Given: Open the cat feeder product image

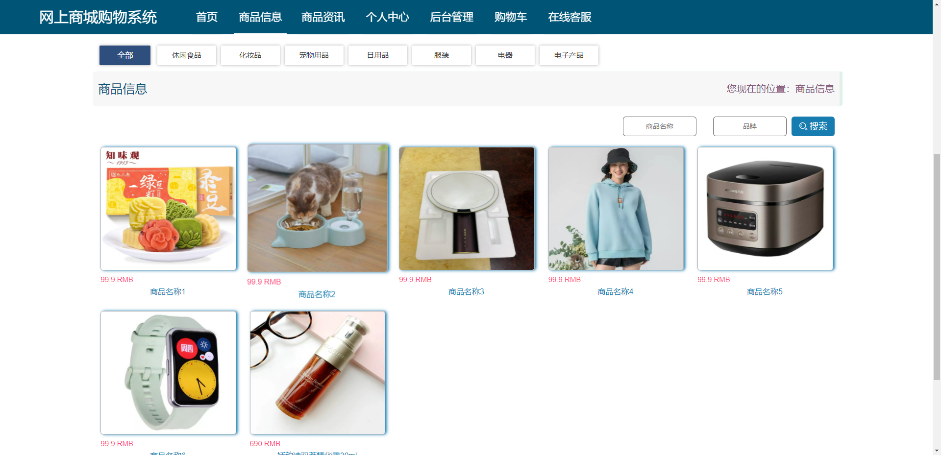Looking at the screenshot, I should click(318, 208).
